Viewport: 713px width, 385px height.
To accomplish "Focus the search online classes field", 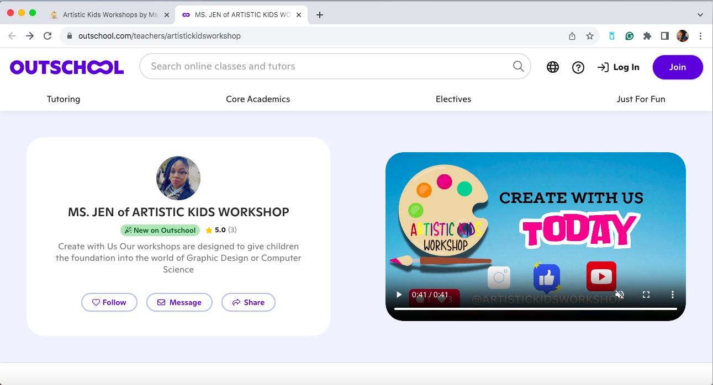I will pos(335,66).
